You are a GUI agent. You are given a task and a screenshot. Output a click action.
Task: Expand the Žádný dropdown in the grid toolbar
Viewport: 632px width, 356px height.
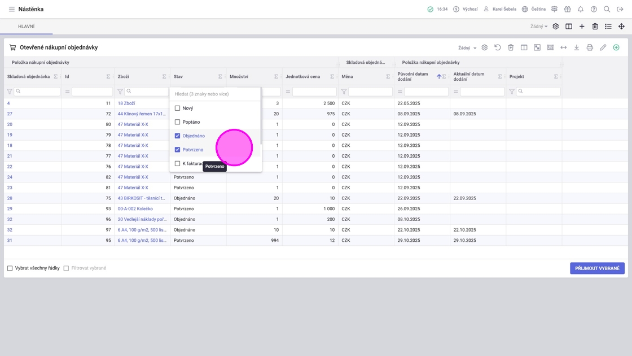click(x=467, y=48)
